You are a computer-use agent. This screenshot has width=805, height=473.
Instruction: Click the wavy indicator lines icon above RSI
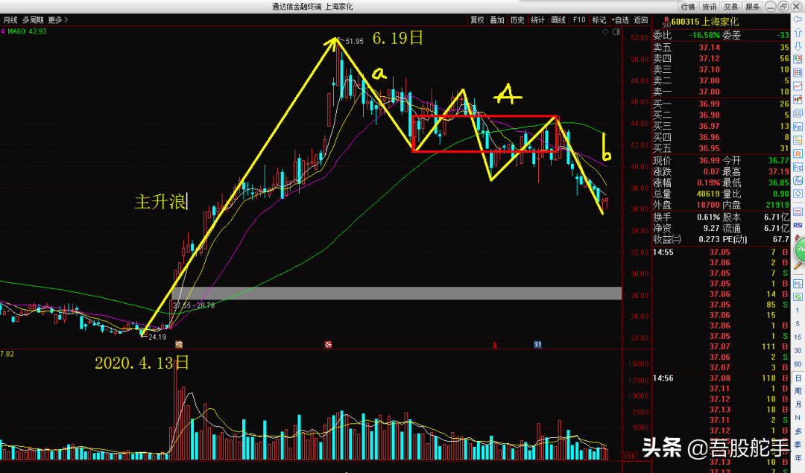(x=798, y=212)
